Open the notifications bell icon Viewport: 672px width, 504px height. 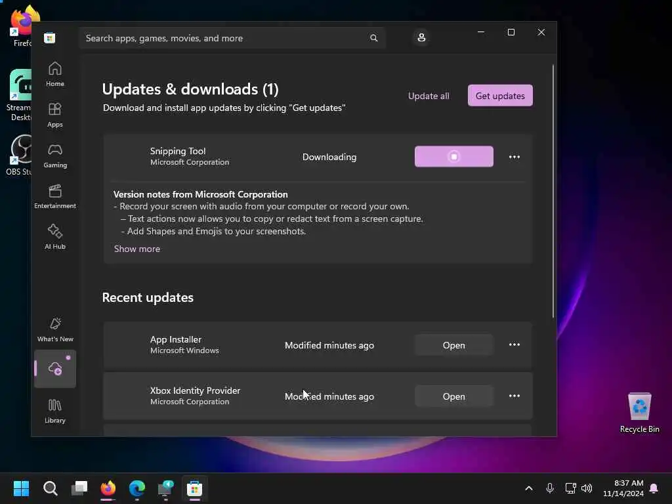click(x=654, y=488)
